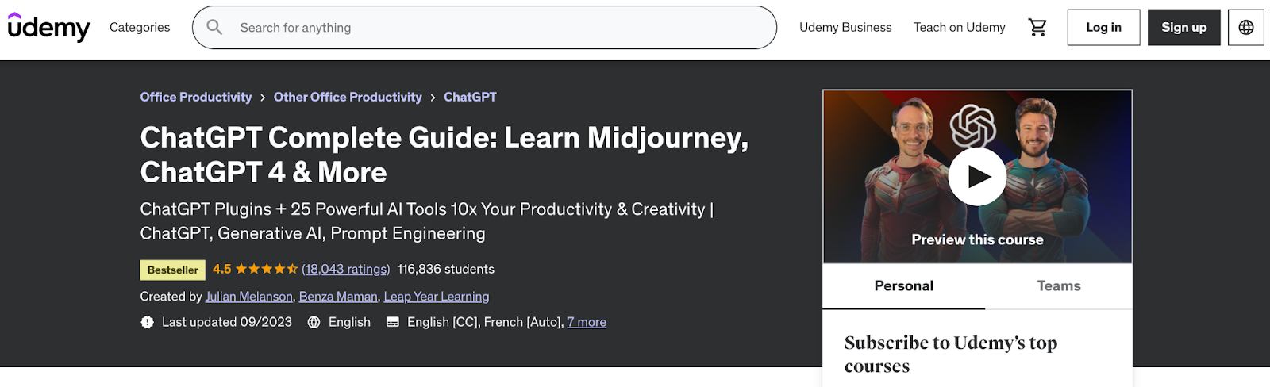This screenshot has width=1270, height=387.
Task: Select the Personal tab
Action: coord(903,286)
